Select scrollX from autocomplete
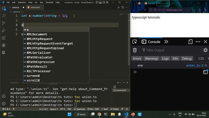Viewport: 209px width, 118px height. pyautogui.click(x=56, y=80)
